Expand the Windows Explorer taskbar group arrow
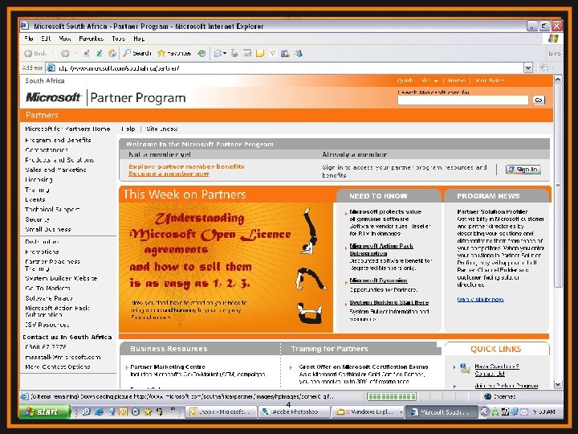The height and width of the screenshot is (434, 578). click(401, 411)
